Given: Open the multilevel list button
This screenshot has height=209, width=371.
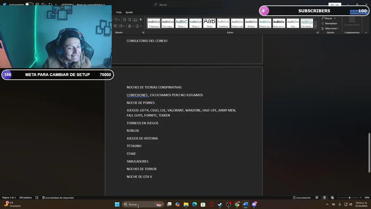Looking at the screenshot, I should (x=116, y=20).
